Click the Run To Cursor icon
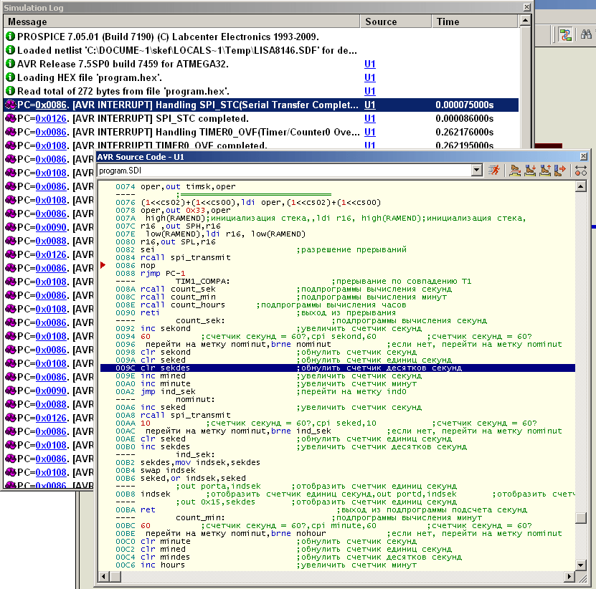Screen dimensions: 596x589 click(560, 171)
